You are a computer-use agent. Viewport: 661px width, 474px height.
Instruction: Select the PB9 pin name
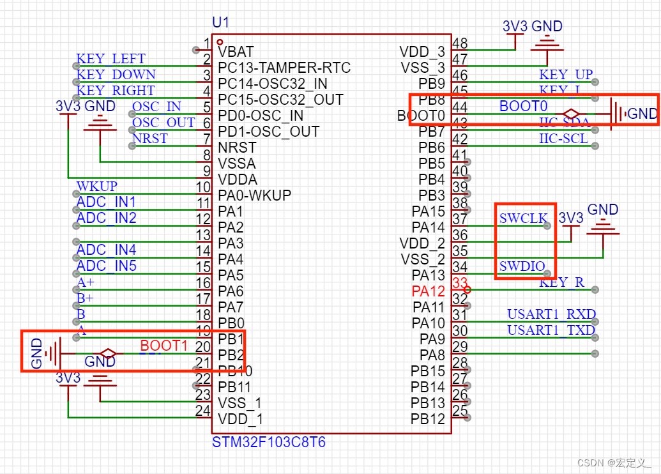click(432, 84)
